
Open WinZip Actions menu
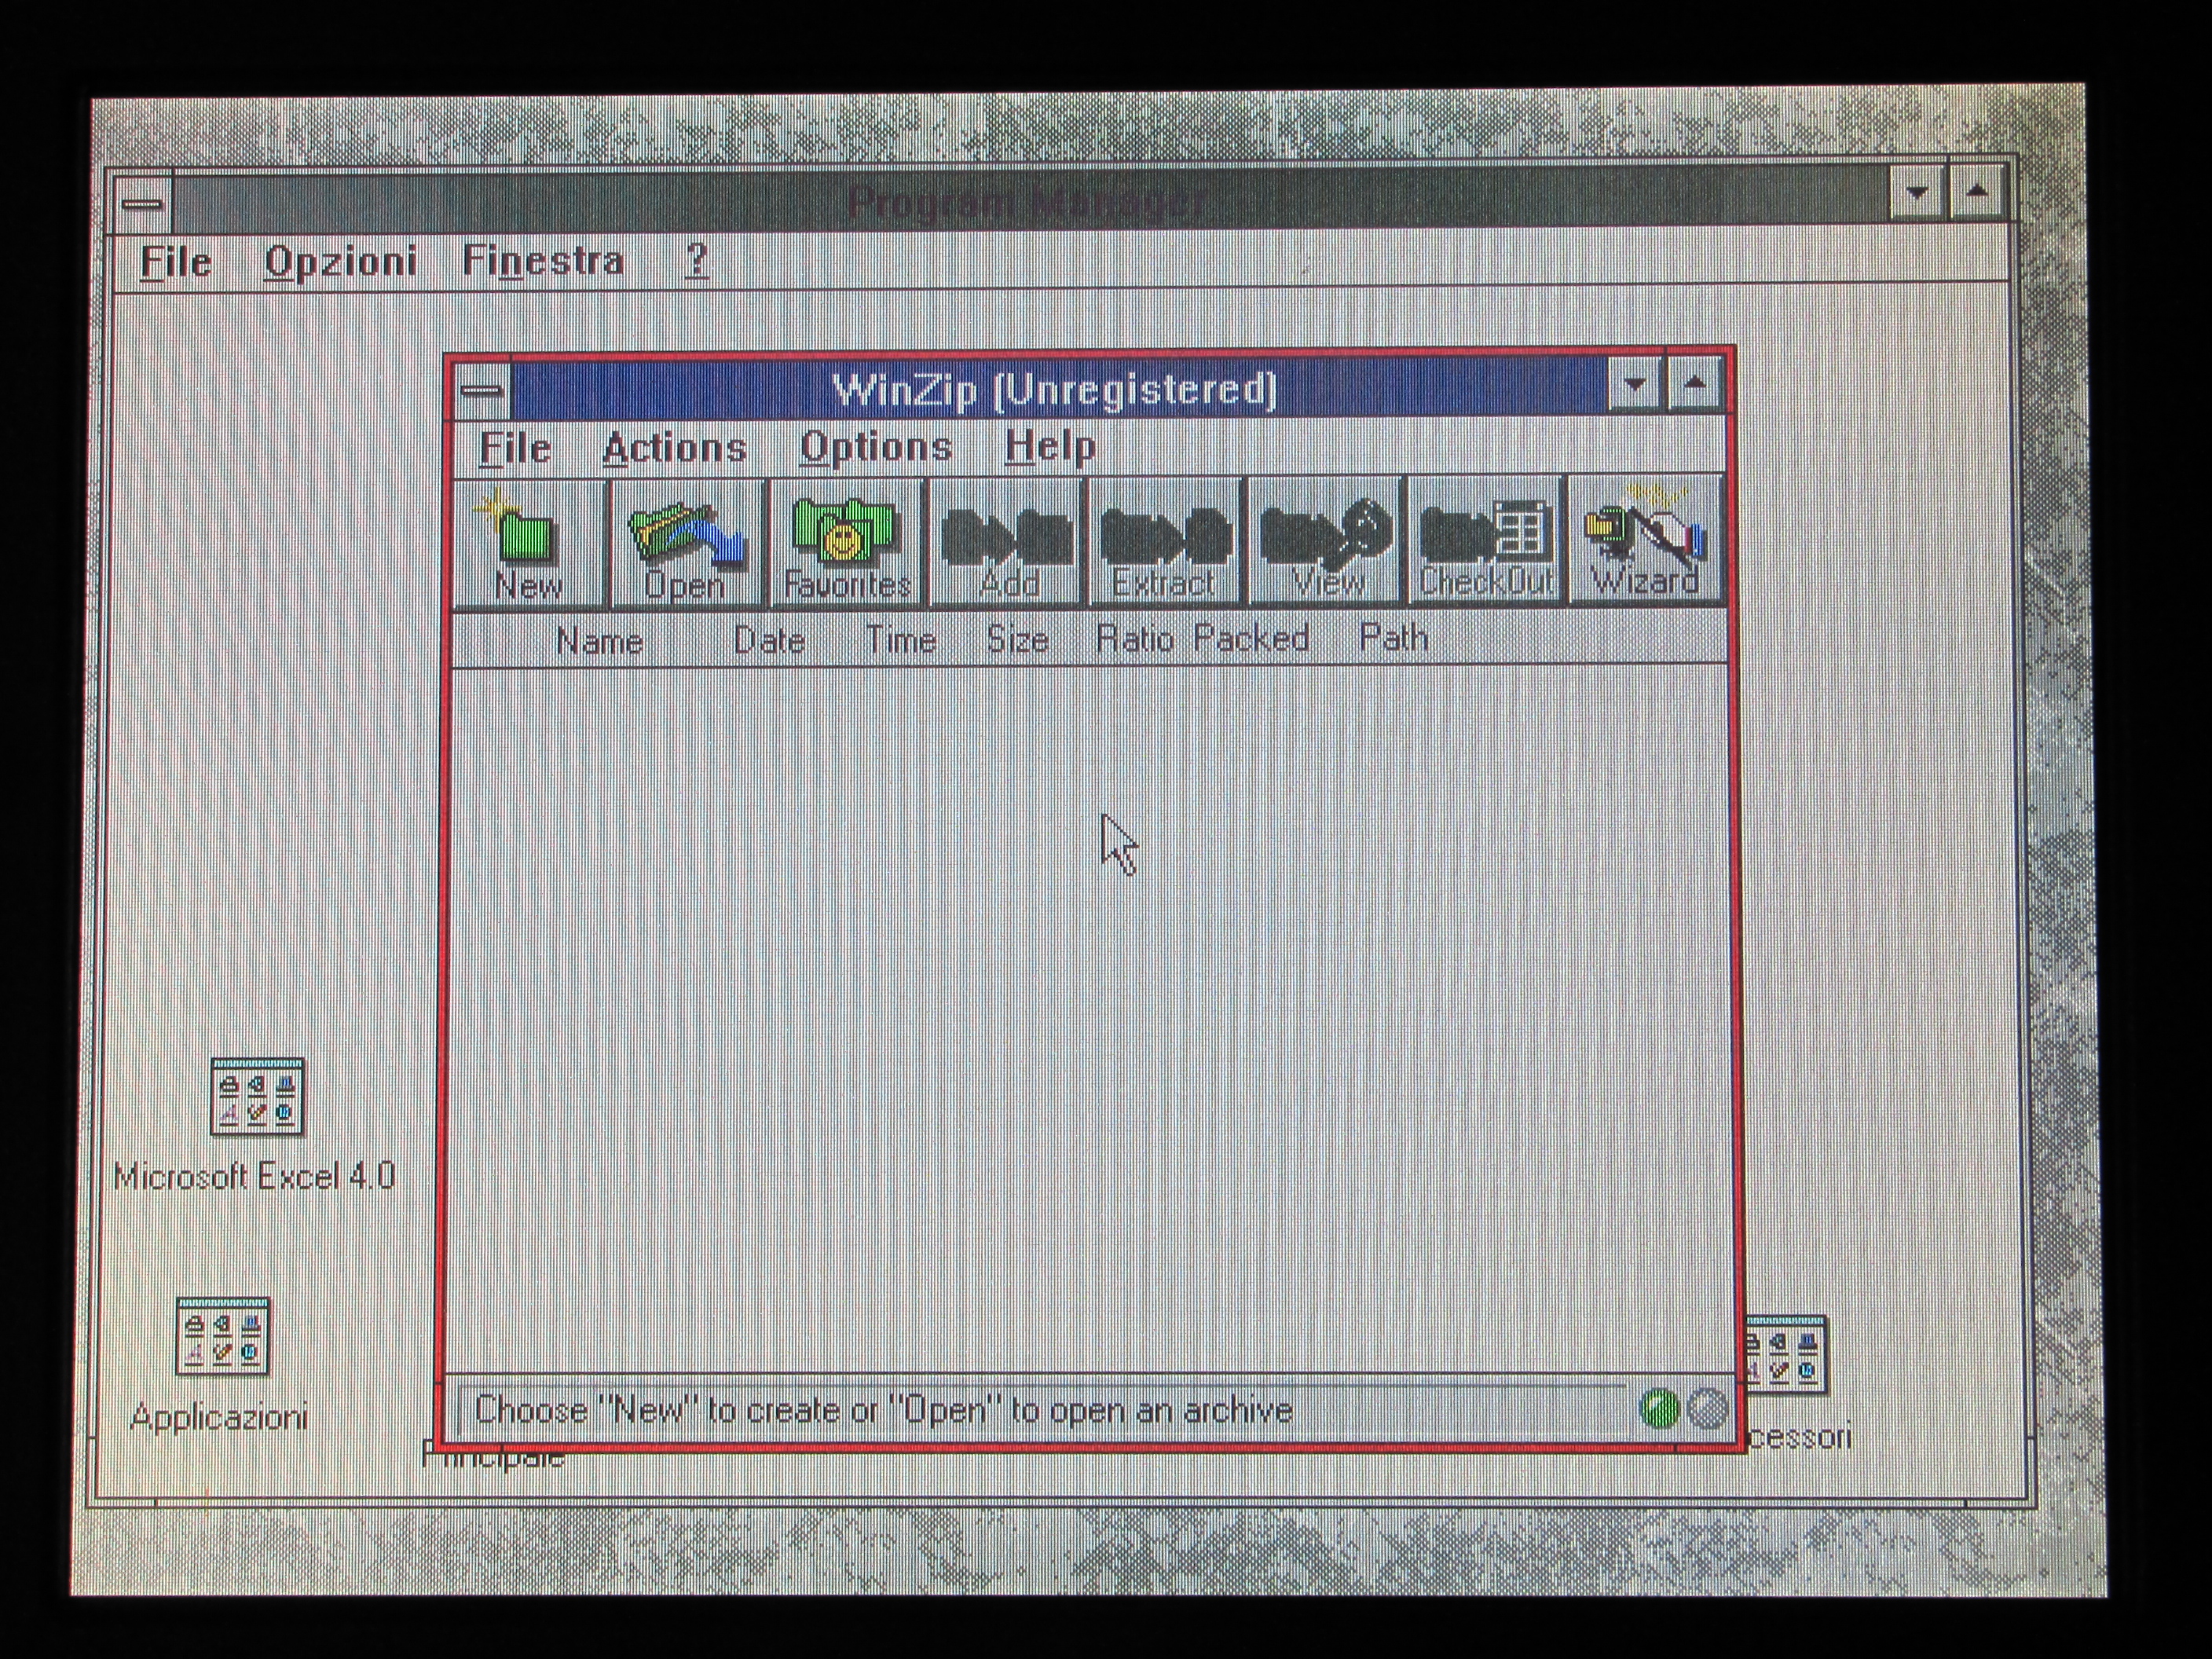pyautogui.click(x=675, y=448)
